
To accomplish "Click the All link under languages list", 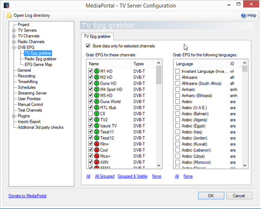I will (177, 176).
